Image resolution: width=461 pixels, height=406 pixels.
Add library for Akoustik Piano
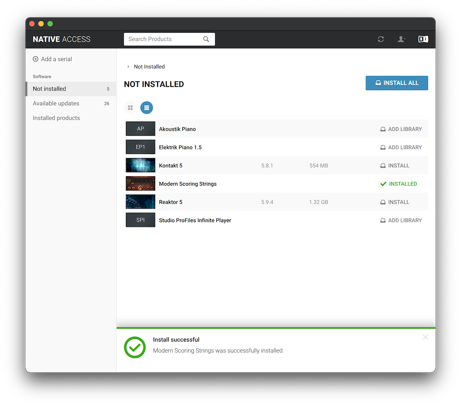pos(401,129)
